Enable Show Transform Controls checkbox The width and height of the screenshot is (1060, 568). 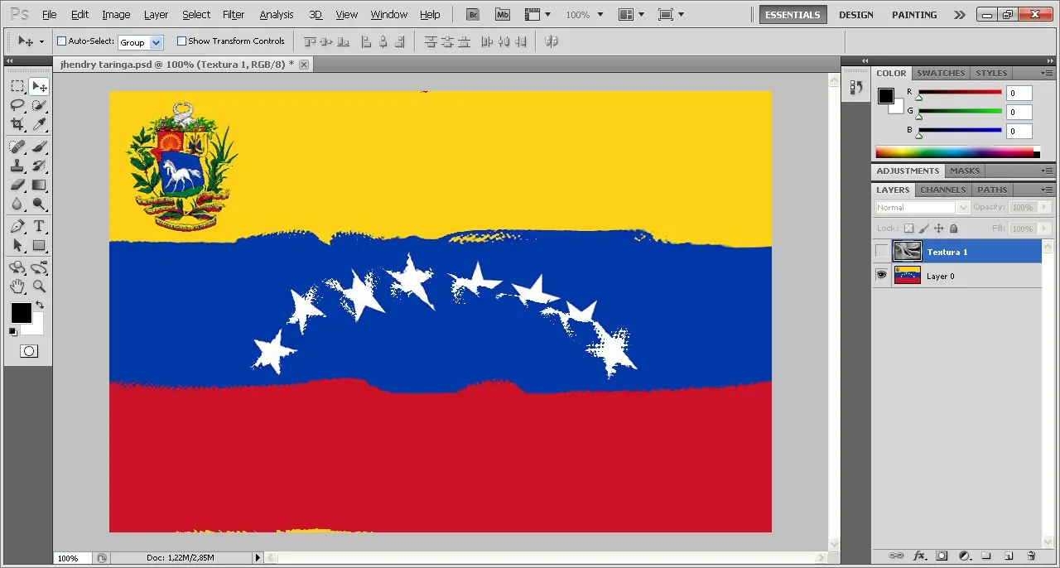pyautogui.click(x=182, y=41)
